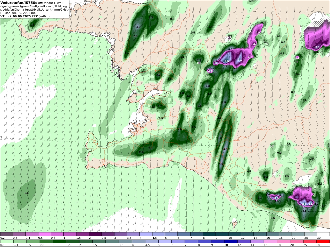The width and height of the screenshot is (330, 247).
Task: Select the 0.2 snow legend swatch
Action: click(x=6, y=234)
